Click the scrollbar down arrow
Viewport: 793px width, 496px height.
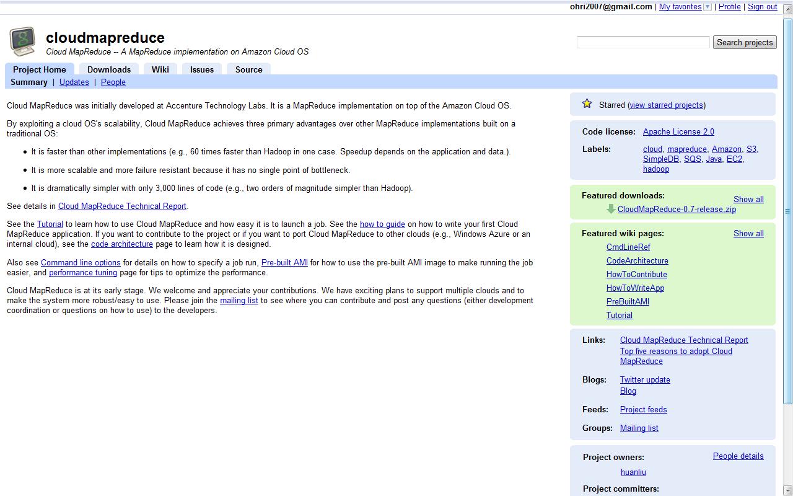(x=787, y=490)
